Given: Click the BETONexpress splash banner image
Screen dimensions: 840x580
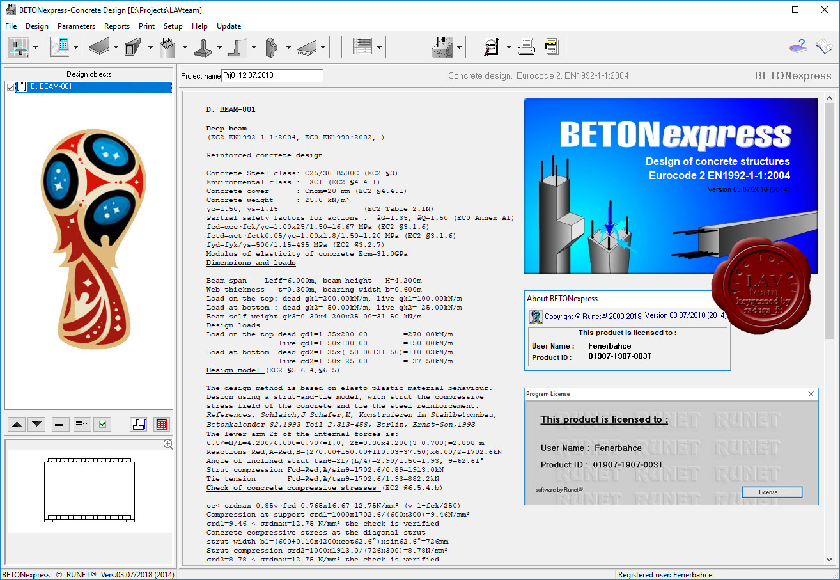Looking at the screenshot, I should [671, 185].
